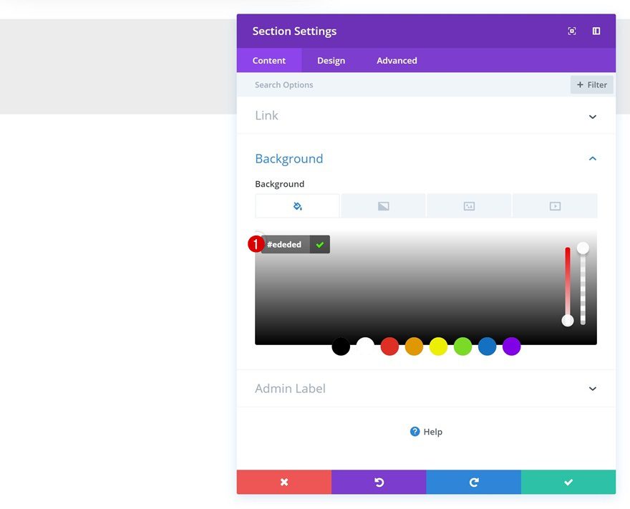Confirm the hex color with green checkmark
The image size is (630, 509).
click(x=319, y=244)
